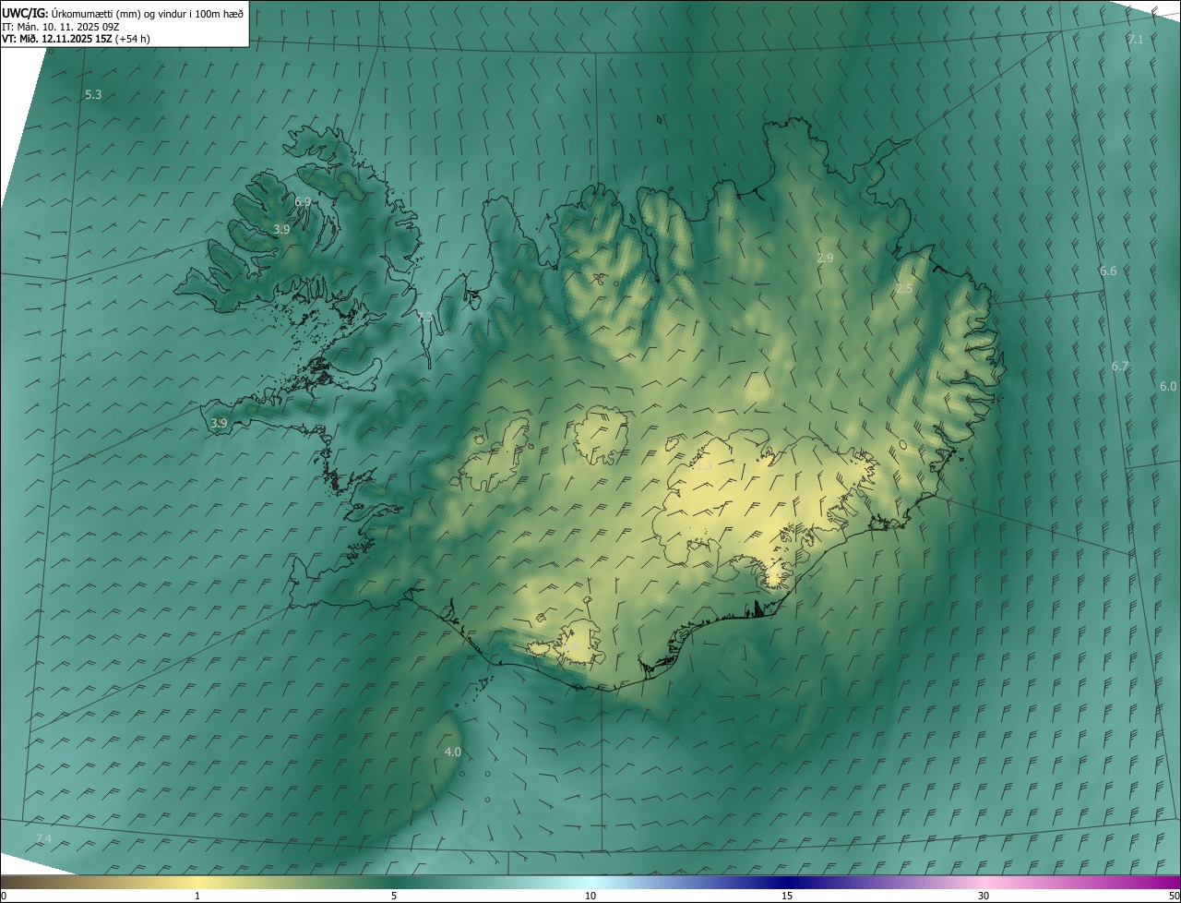The width and height of the screenshot is (1181, 903).
Task: Click the dark blue color bar segment above 15
Action: pyautogui.click(x=787, y=883)
